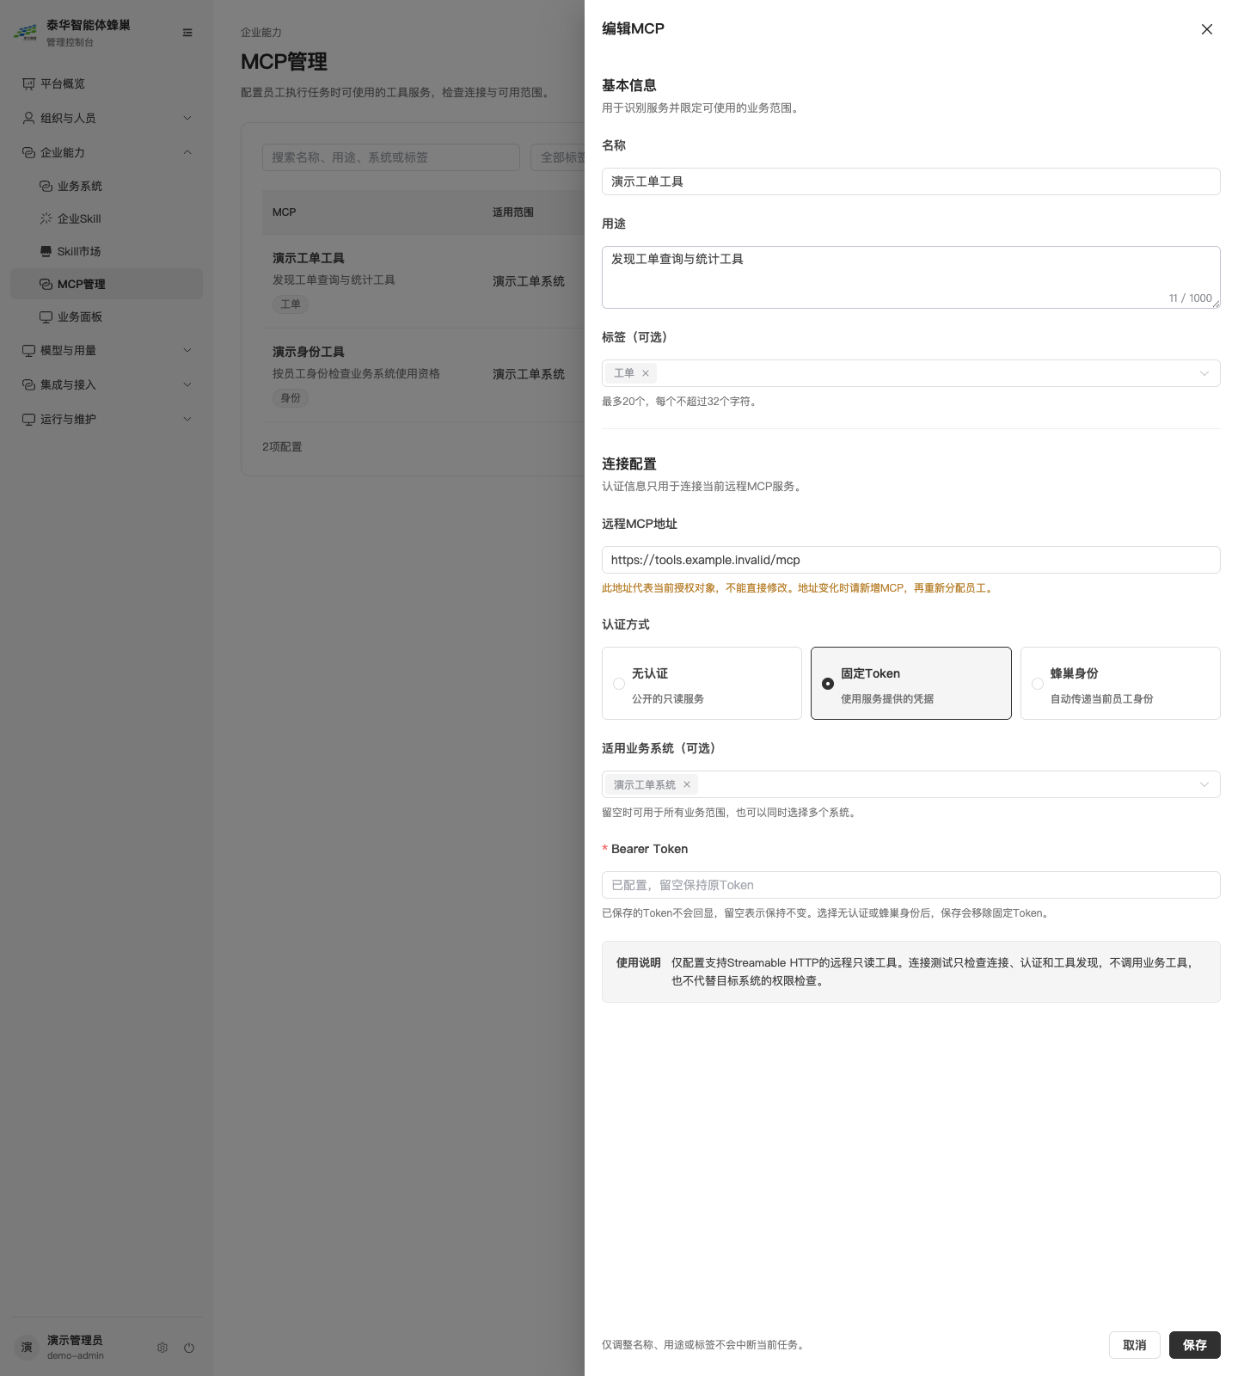Open the 业务系统 page

point(107,186)
